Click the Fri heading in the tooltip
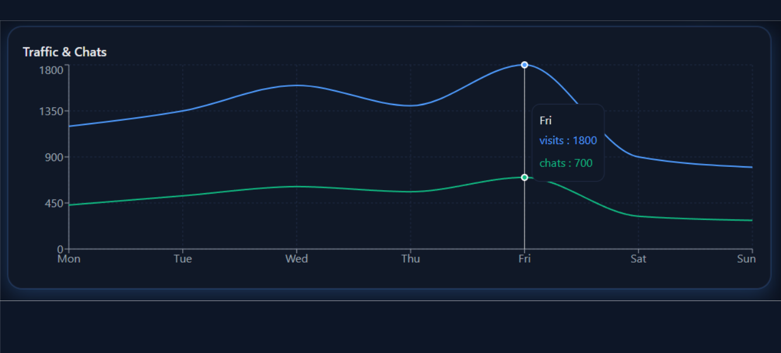 (x=545, y=121)
